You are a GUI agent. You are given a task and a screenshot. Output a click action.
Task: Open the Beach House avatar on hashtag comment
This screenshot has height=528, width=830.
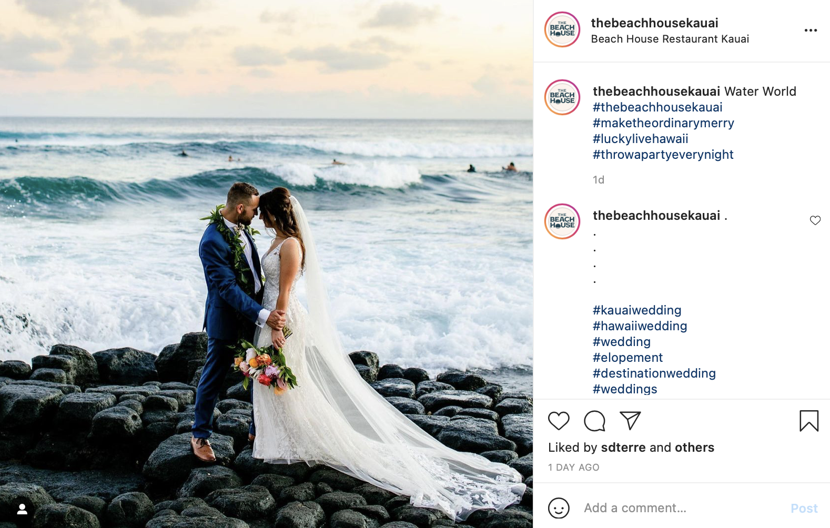562,221
